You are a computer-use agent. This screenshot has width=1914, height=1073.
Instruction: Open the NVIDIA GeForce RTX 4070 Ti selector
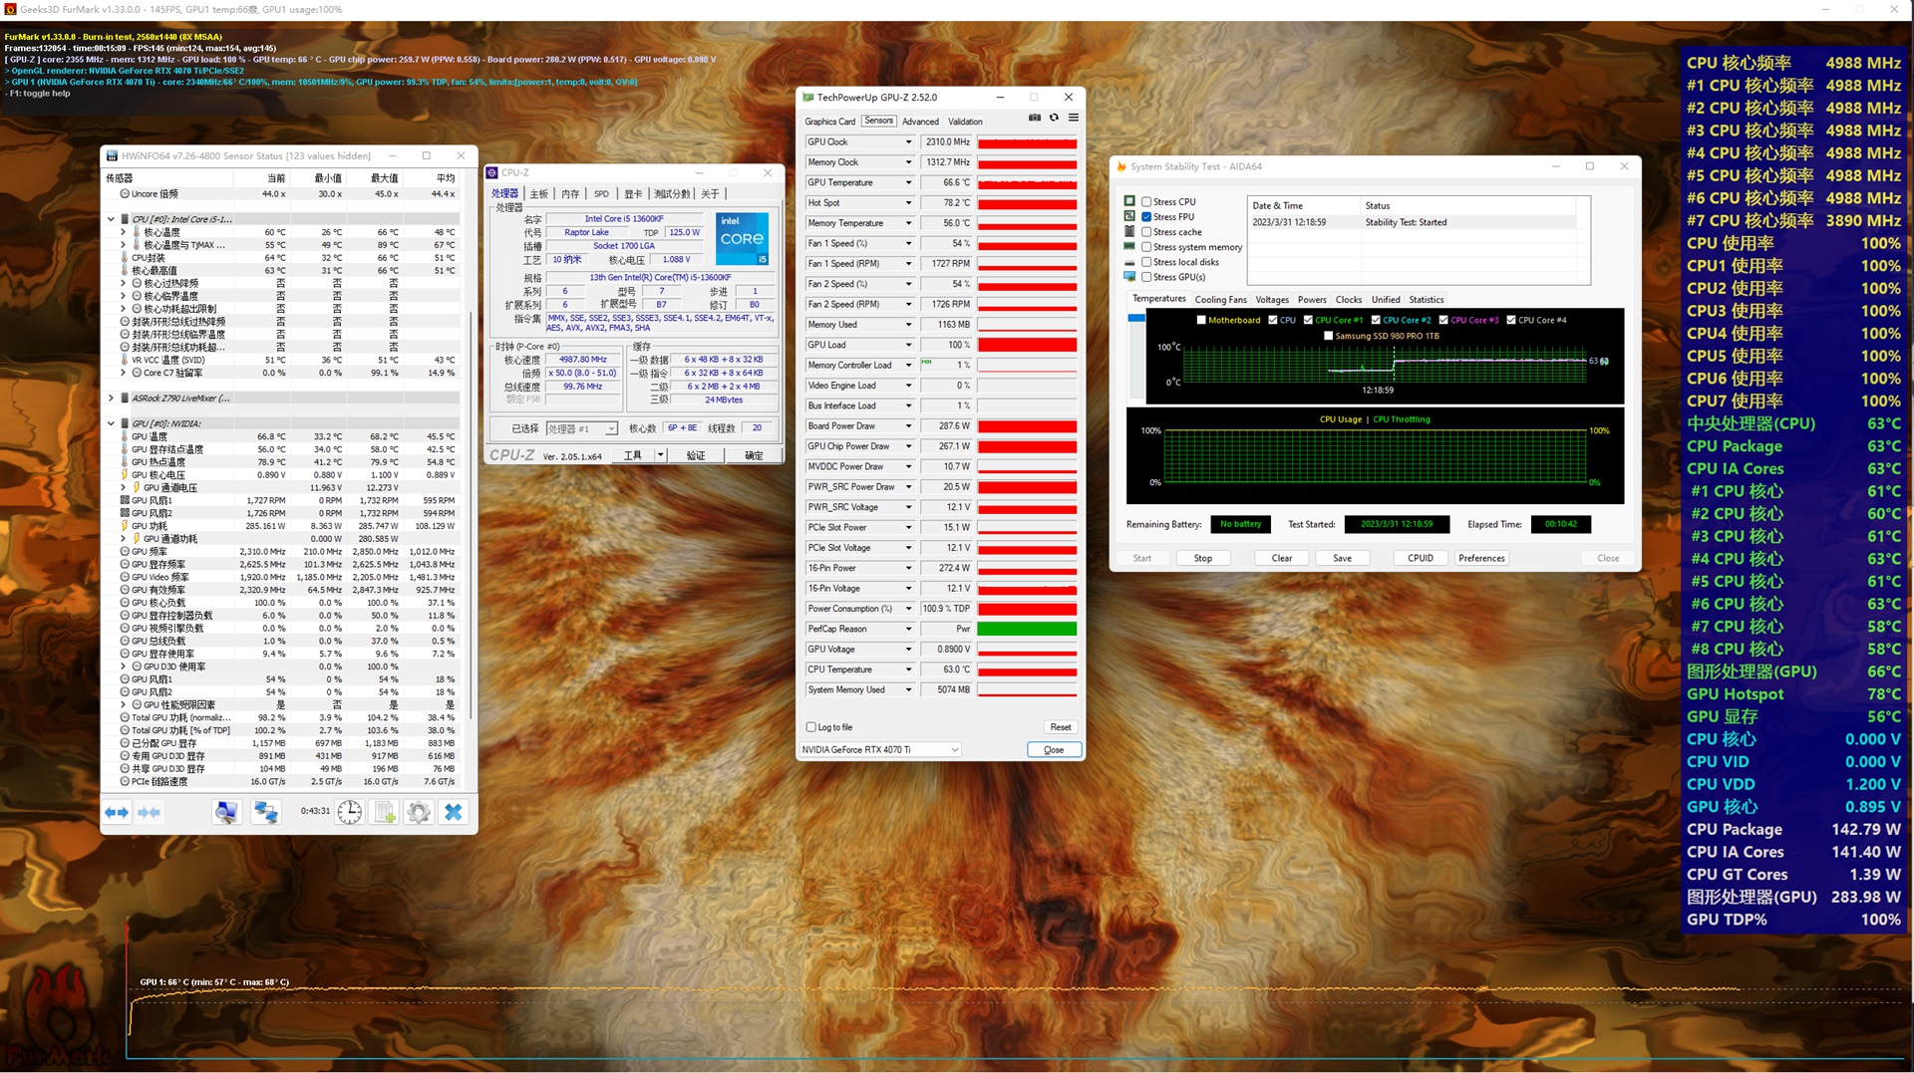[x=880, y=749]
